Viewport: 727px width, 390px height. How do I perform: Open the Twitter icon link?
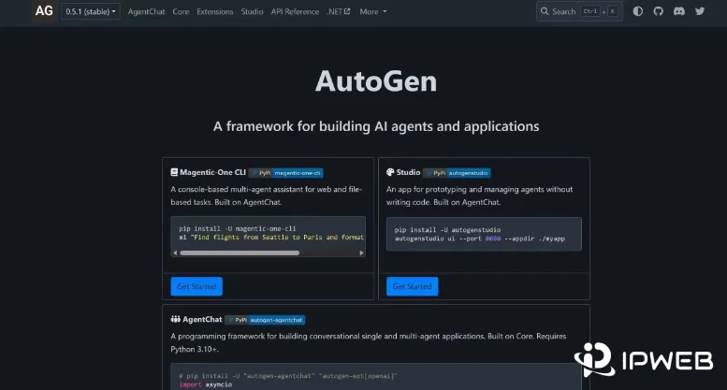coord(699,11)
